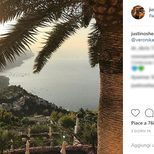This screenshot has height=154, width=154.
Task: Select the last blurred comment above like icon
Action: pos(143,86)
